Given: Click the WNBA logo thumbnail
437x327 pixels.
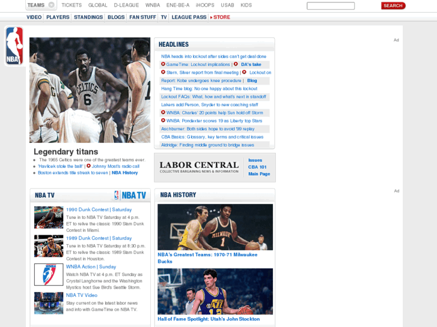Looking at the screenshot, I should point(49,275).
